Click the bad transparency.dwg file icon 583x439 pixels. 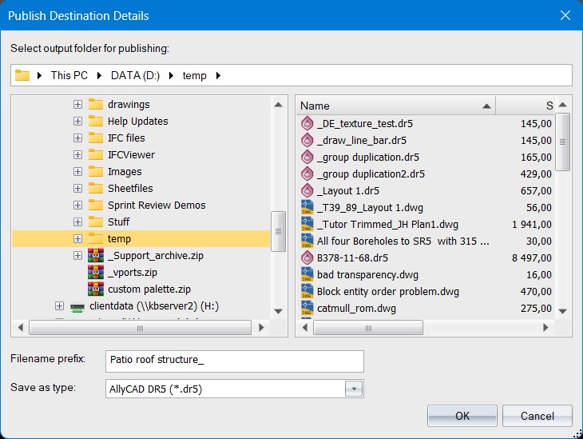click(x=307, y=274)
